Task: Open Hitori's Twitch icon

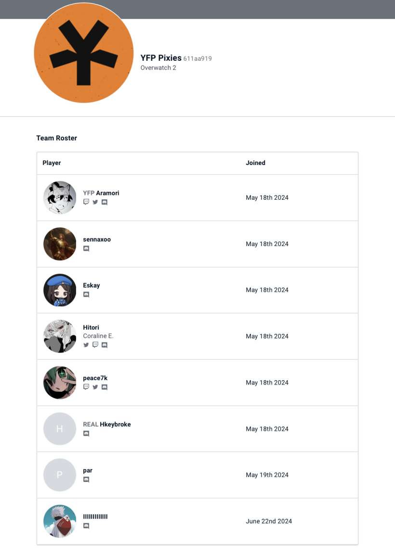Action: (95, 345)
